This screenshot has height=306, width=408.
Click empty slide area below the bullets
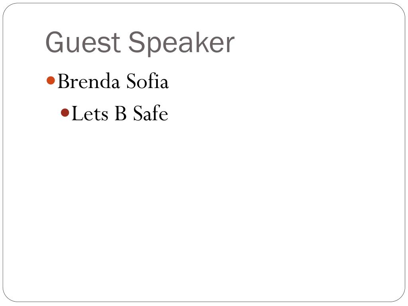tap(204, 208)
